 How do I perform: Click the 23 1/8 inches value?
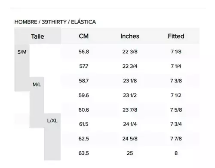[x=130, y=81]
